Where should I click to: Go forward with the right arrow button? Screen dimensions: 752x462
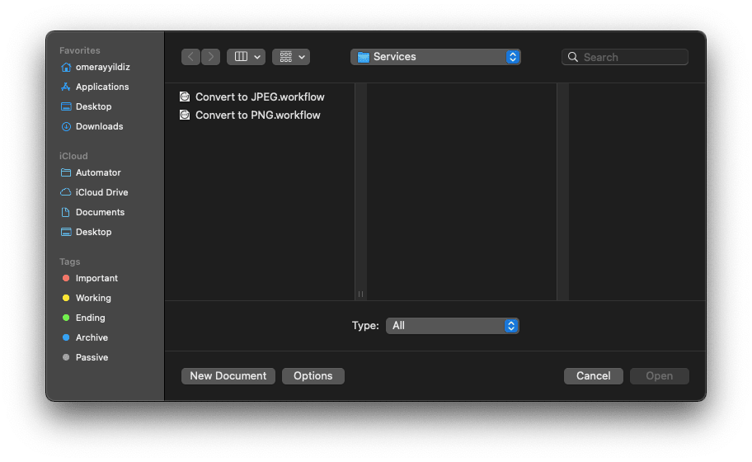pos(210,57)
